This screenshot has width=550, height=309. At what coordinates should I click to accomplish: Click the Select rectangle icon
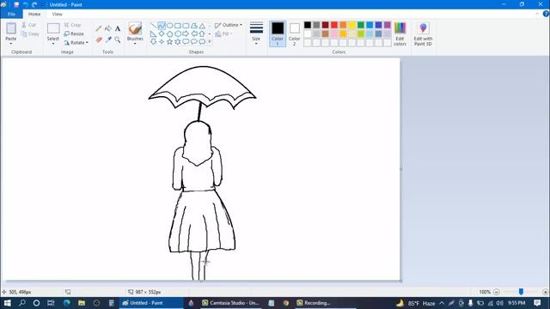53,28
